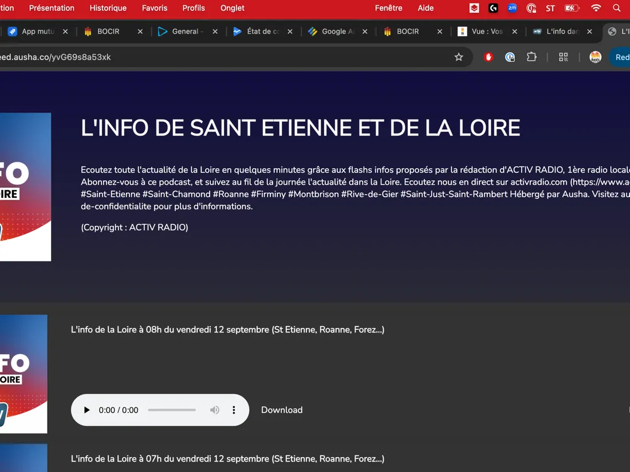The height and width of the screenshot is (472, 630).
Task: Open the browser extensions puzzle piece icon
Action: (531, 57)
